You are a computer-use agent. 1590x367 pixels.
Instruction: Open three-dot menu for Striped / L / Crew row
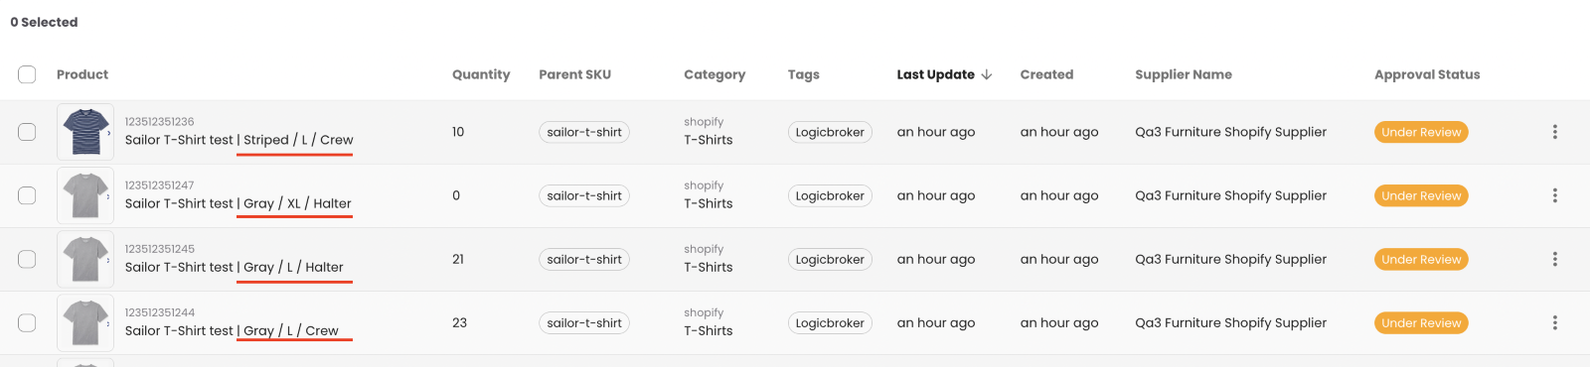click(x=1554, y=132)
